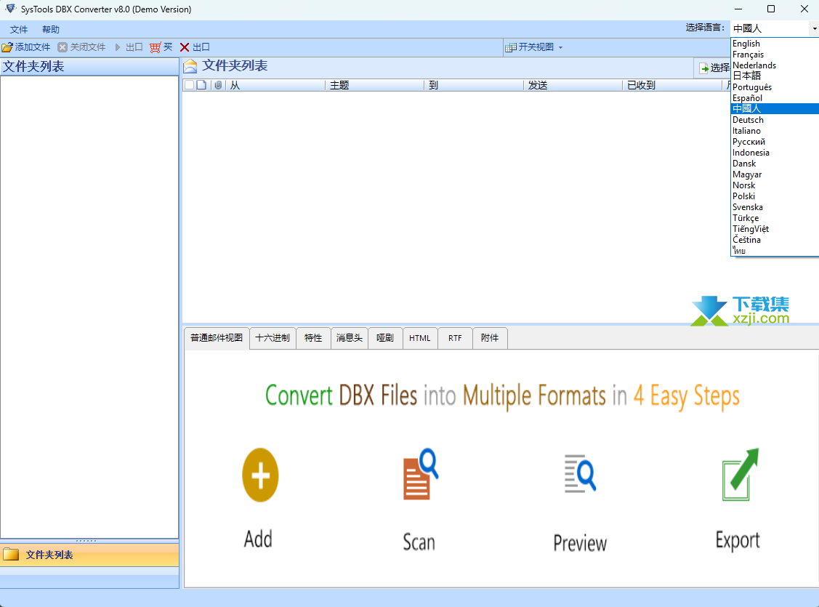Click the red X exit icon
The image size is (819, 607).
pos(185,47)
